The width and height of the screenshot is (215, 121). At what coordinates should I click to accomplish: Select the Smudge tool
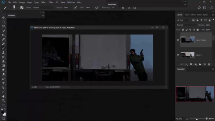coord(3,70)
